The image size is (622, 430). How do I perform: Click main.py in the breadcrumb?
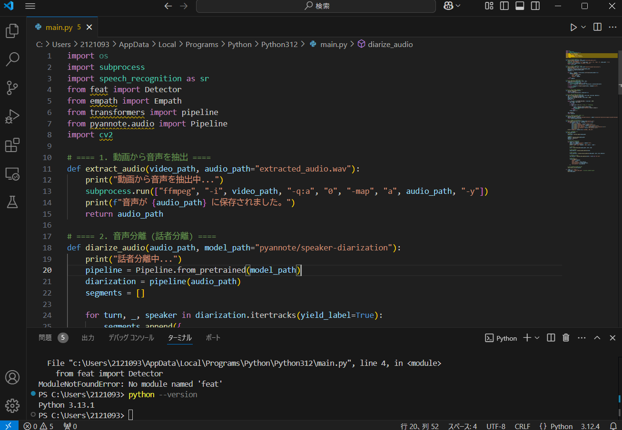tap(334, 44)
